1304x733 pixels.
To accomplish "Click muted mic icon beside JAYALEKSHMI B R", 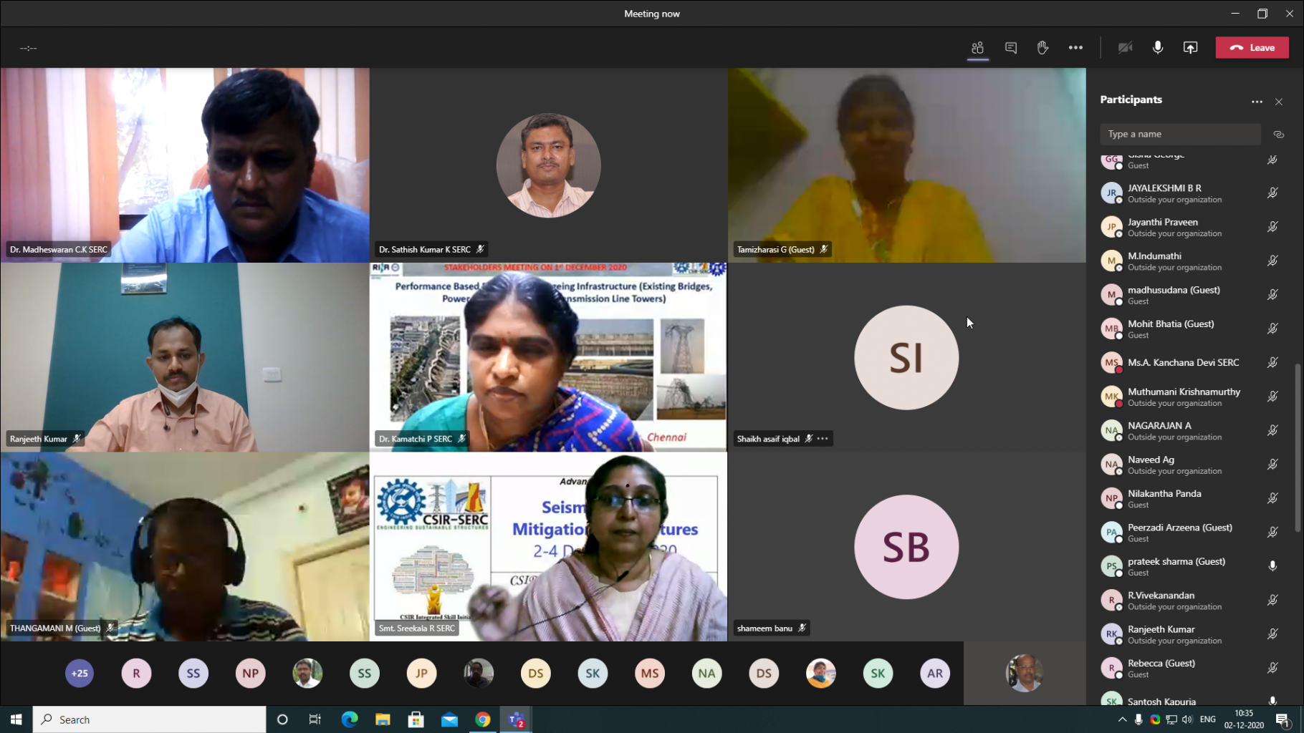I will pos(1272,193).
